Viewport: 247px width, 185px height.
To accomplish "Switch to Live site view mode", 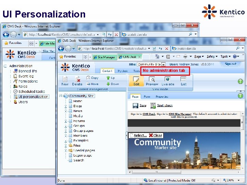I will point(168,81).
